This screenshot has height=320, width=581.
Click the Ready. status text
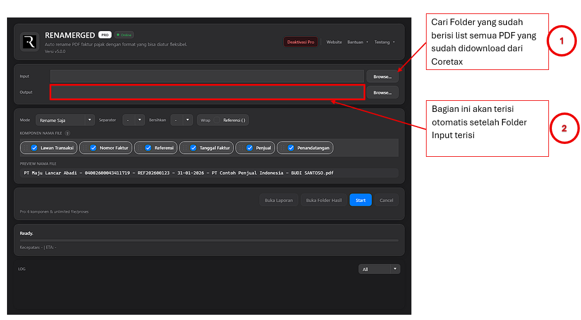pos(26,233)
